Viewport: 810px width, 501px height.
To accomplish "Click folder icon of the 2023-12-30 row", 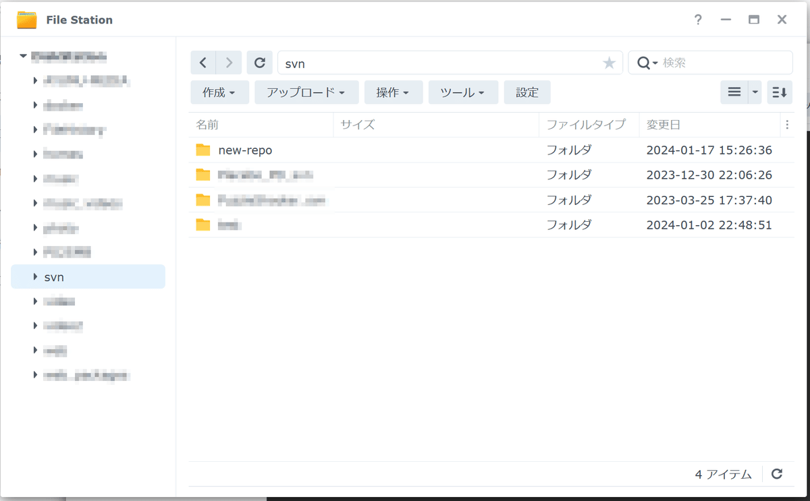I will (203, 175).
